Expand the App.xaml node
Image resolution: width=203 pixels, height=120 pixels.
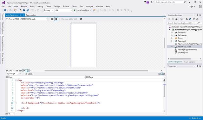click(x=172, y=41)
